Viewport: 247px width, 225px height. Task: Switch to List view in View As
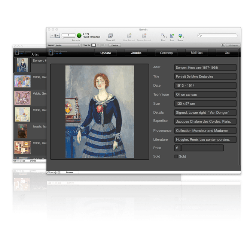pyautogui.click(x=98, y=45)
